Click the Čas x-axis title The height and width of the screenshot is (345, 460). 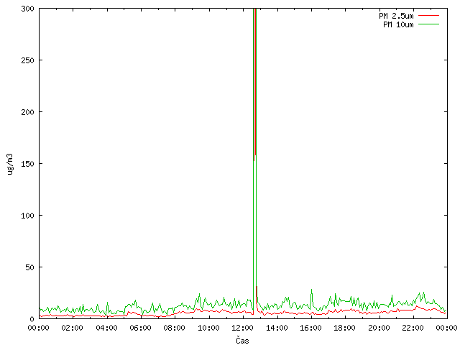click(242, 341)
